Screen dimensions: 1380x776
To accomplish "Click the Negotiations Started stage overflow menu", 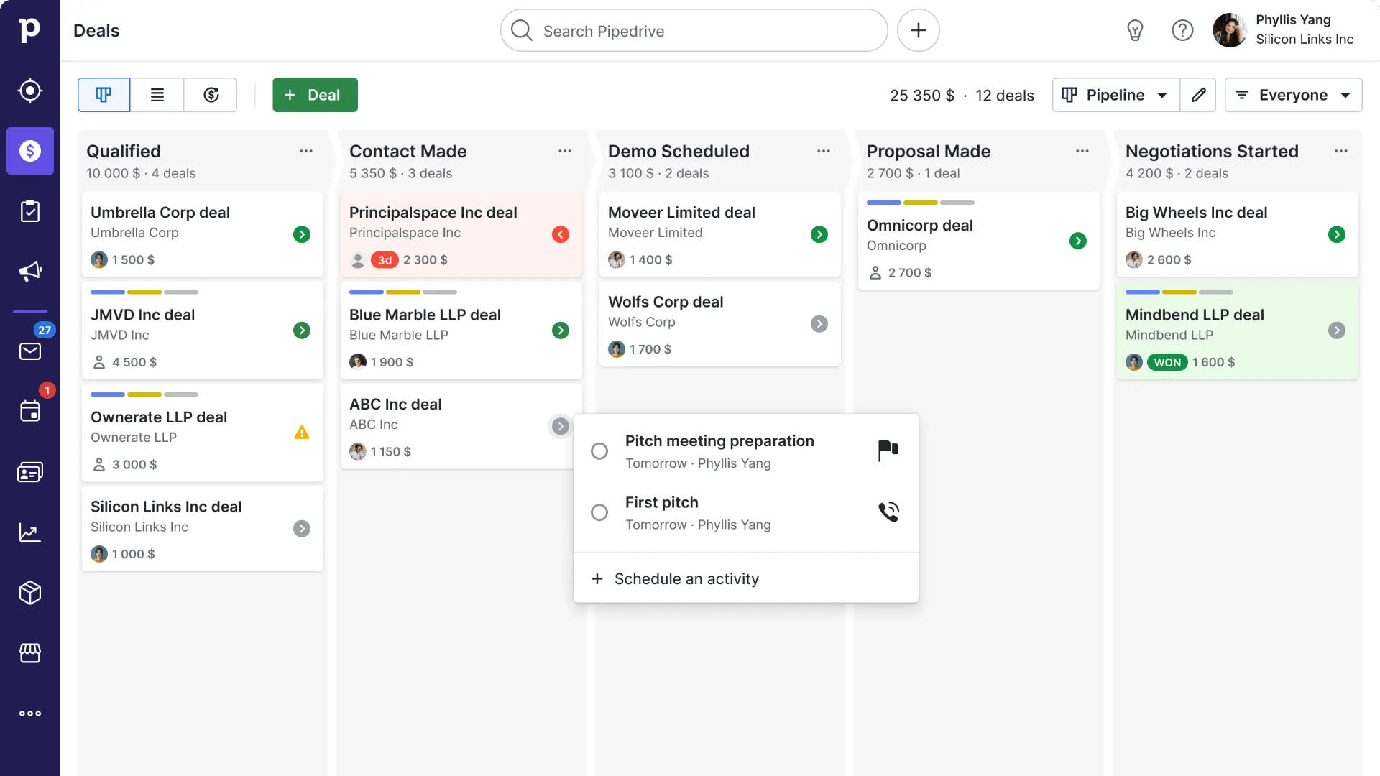I will (1340, 151).
